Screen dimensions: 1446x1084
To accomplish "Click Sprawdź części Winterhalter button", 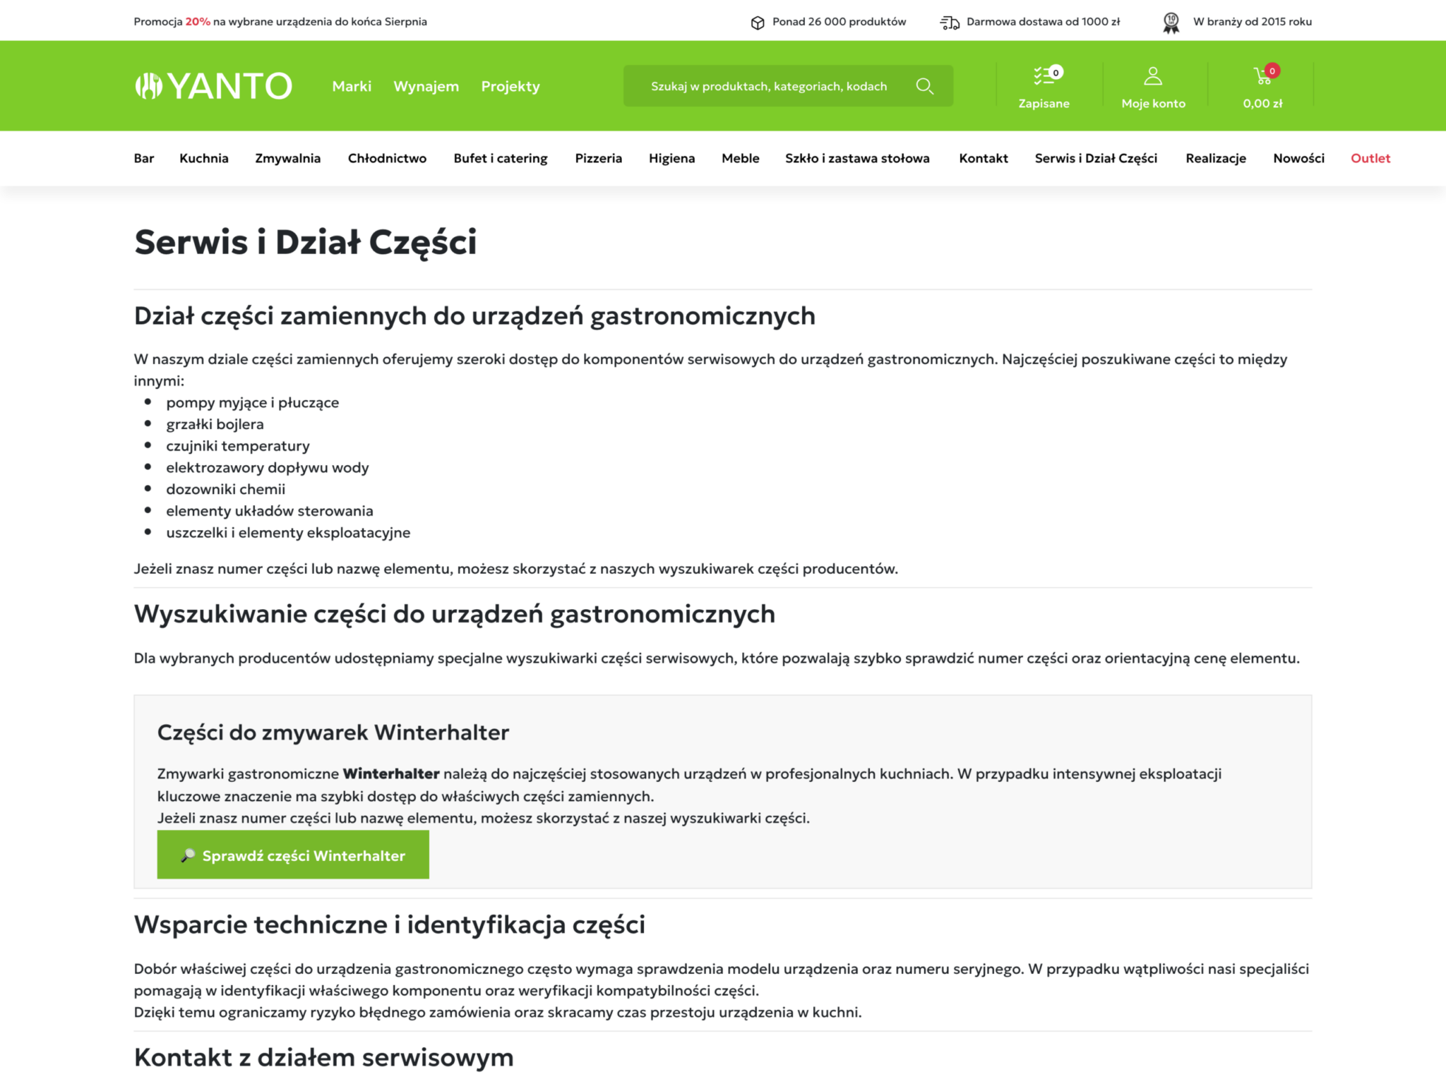I will click(x=293, y=855).
